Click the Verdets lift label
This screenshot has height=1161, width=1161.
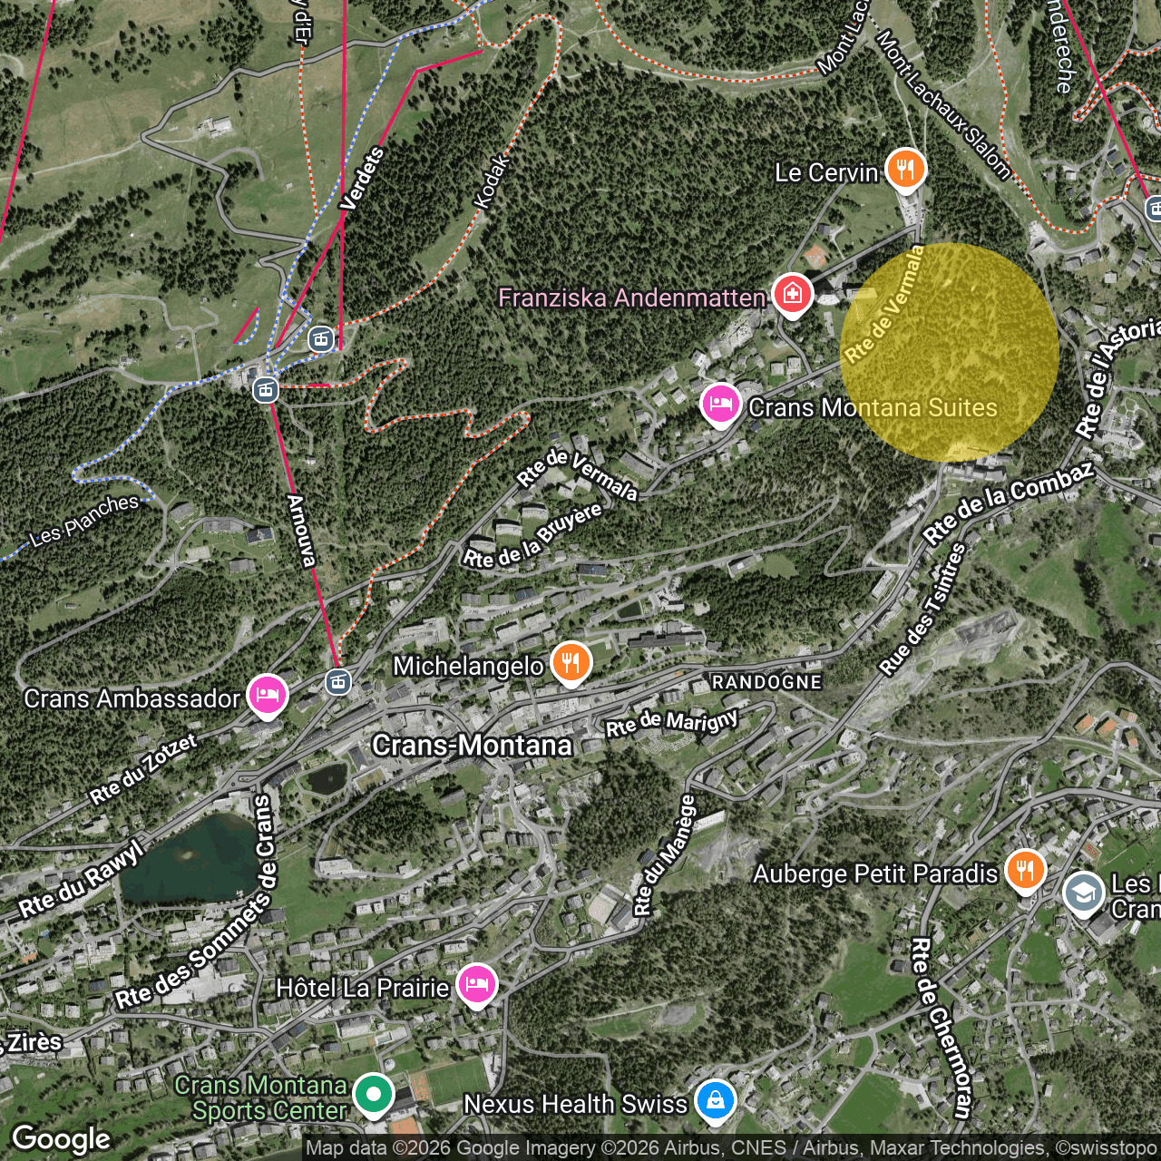coord(363,179)
